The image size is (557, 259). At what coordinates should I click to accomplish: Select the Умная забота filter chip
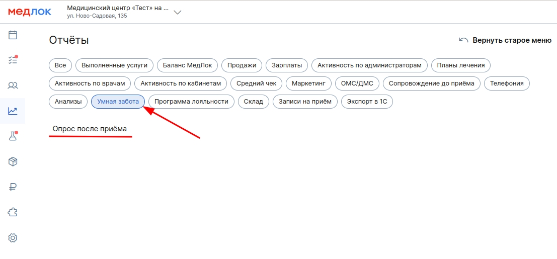coord(118,102)
